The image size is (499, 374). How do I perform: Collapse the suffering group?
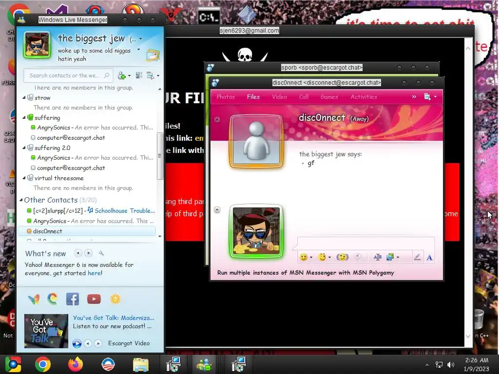[x=24, y=118]
